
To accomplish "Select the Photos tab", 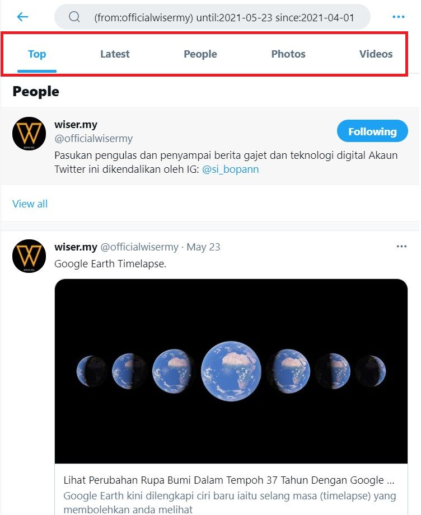I will (x=288, y=54).
